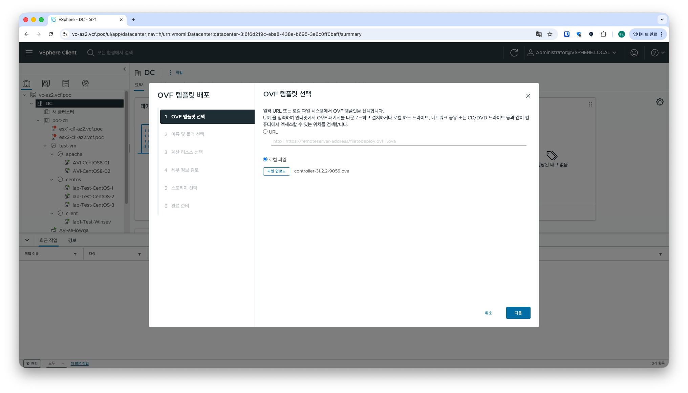Viewport: 688px width, 393px height.
Task: Collapse the test-vm resource pool
Action: (45, 146)
